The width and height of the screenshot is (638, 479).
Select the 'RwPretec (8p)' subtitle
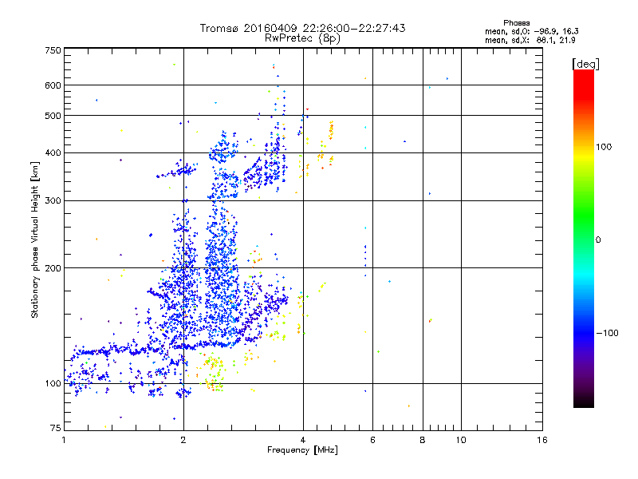(302, 38)
